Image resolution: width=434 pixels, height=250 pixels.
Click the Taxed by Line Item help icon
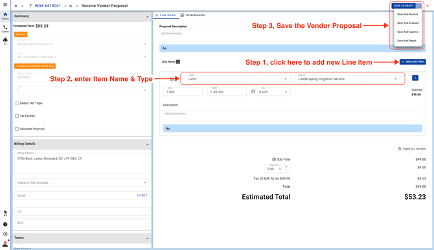[400, 149]
